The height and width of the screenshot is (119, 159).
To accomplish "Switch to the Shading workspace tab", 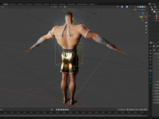I will (x=46, y=4).
